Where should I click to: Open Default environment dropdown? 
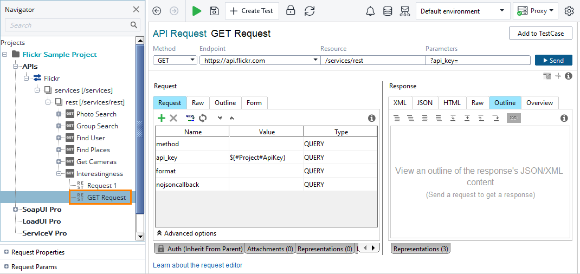click(462, 11)
